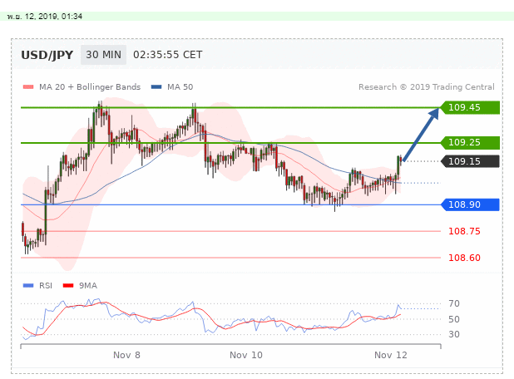Click the Research © 2019 Trading Central text

[427, 87]
